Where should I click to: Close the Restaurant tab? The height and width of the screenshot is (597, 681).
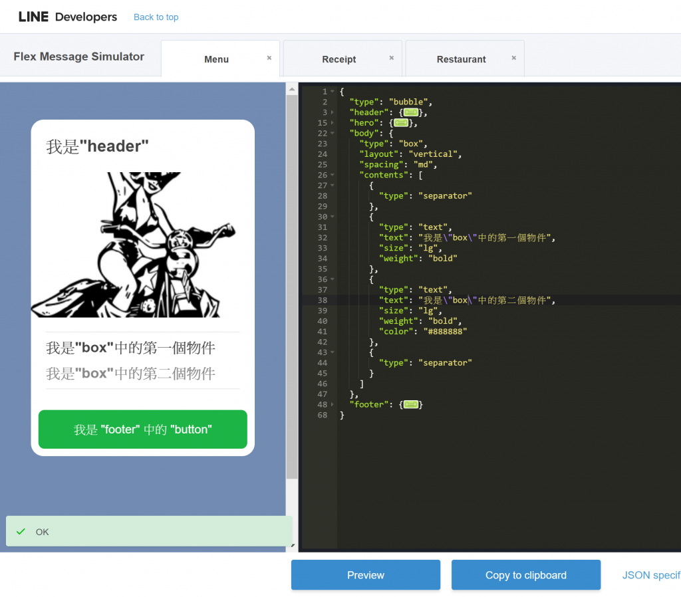pyautogui.click(x=514, y=58)
